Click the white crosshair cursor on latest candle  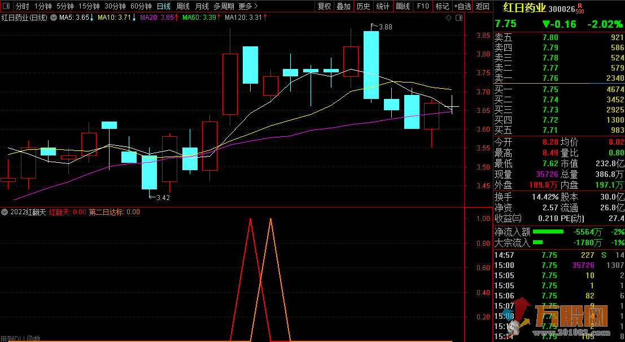tap(452, 106)
